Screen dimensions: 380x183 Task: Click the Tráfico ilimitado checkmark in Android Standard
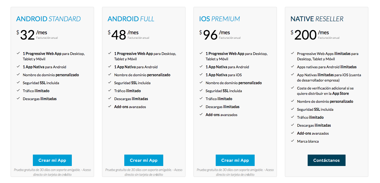click(18, 91)
